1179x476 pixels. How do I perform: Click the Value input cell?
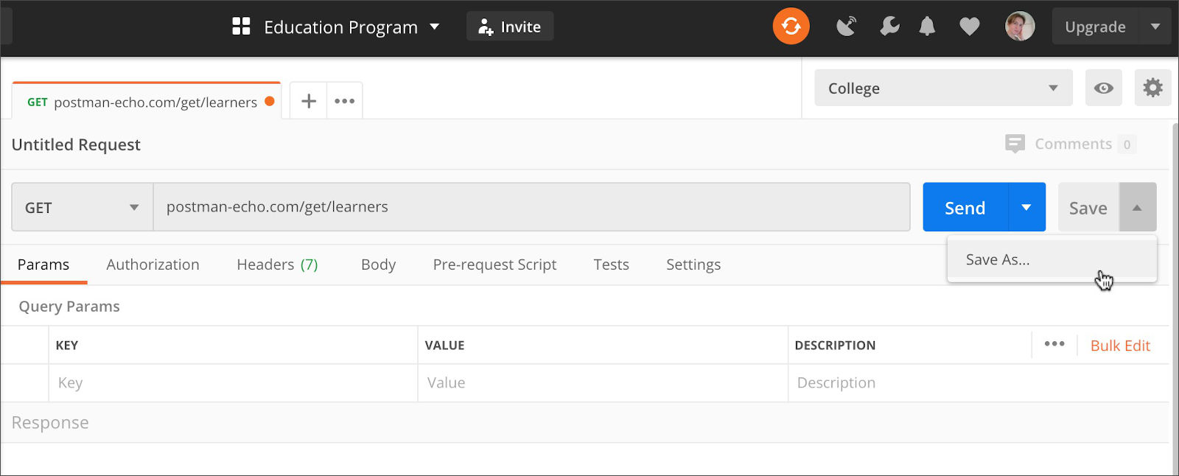pos(603,382)
